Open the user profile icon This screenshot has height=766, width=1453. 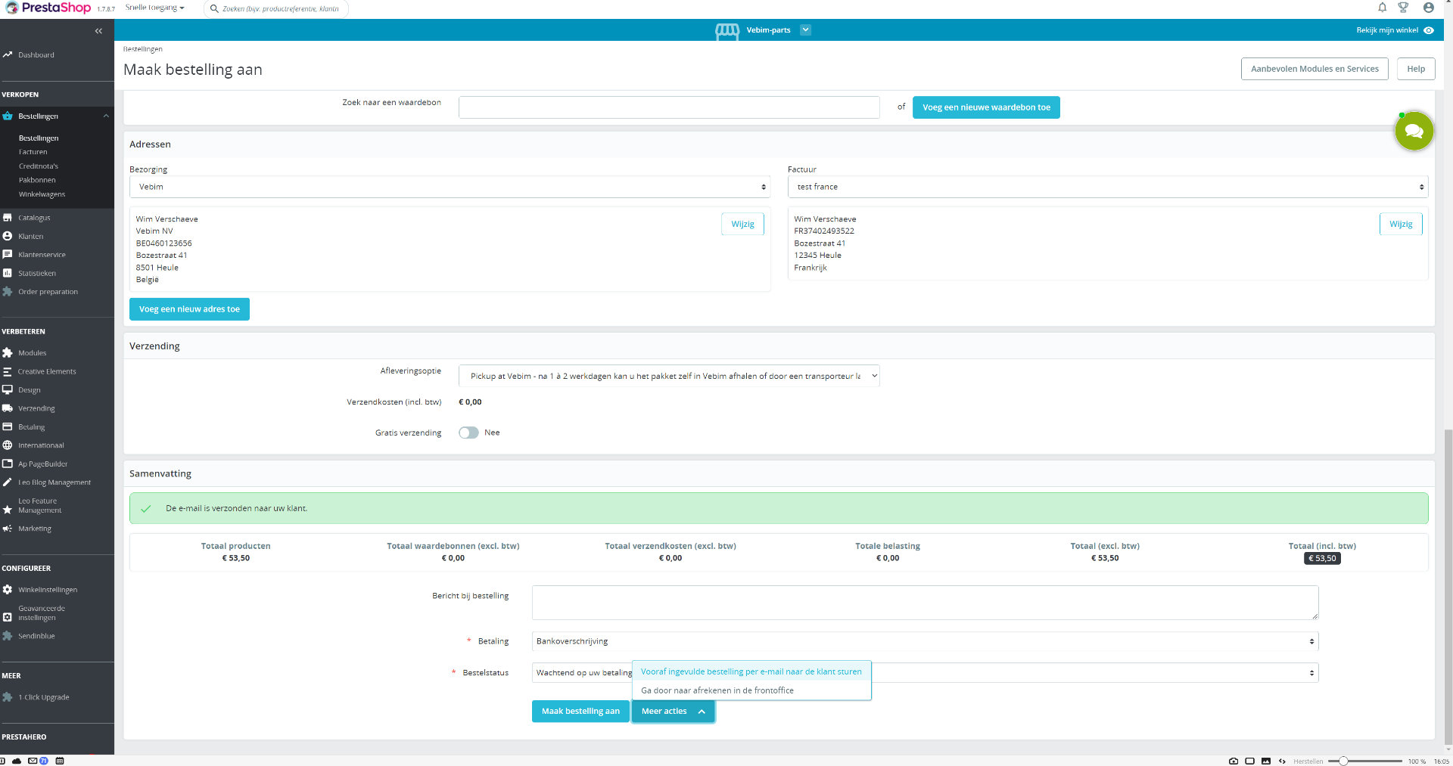(1429, 8)
